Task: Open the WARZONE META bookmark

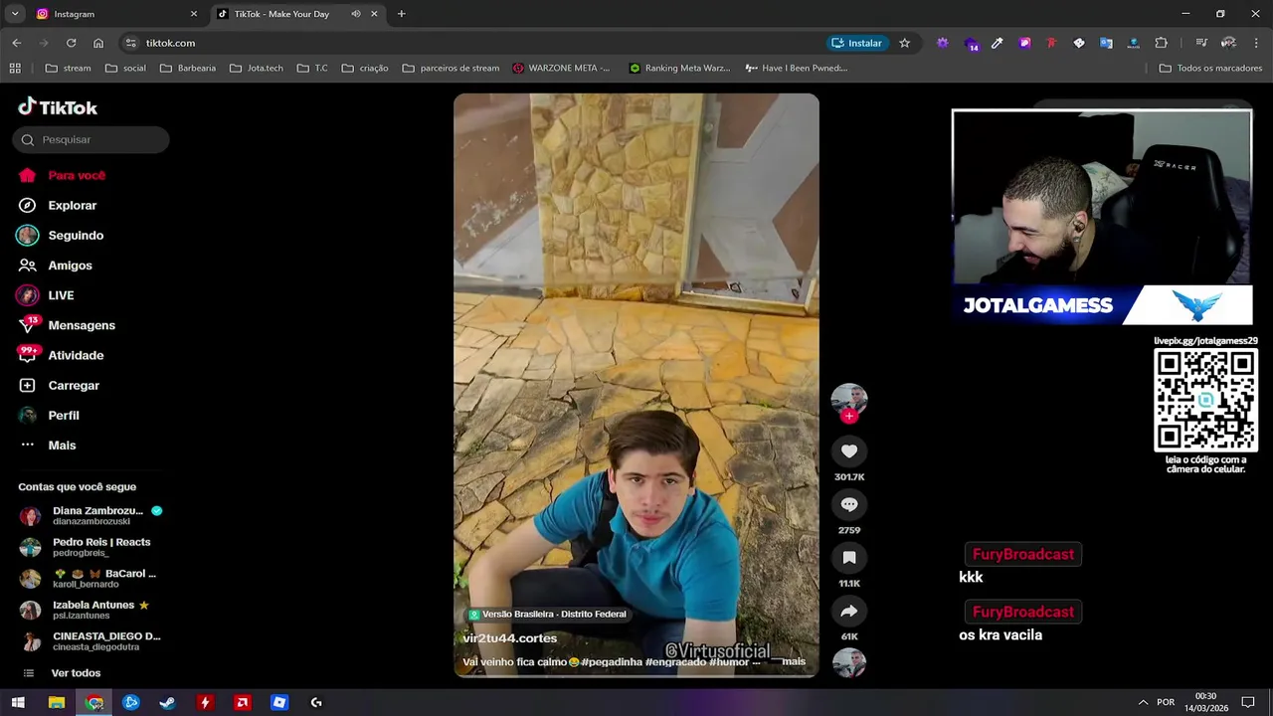Action: 561,68
